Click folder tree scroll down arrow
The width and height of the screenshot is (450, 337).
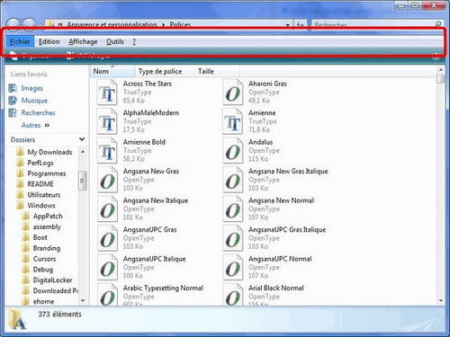click(83, 300)
